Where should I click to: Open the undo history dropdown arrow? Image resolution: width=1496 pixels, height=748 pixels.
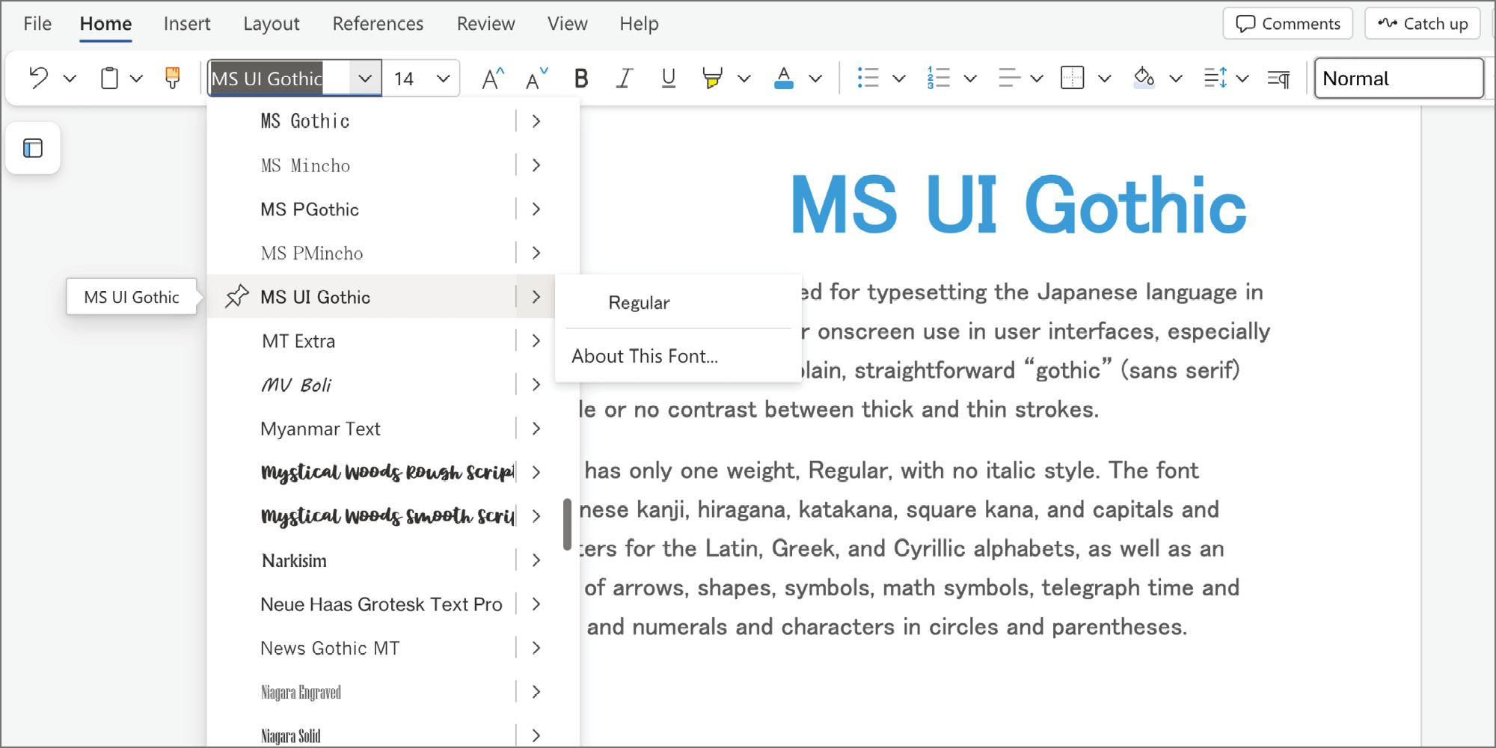70,78
